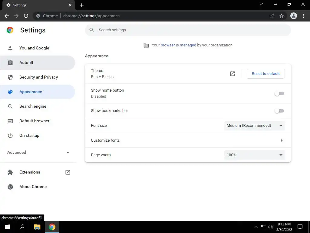Viewport: 310px width, 233px height.
Task: Close the Settings tab
Action: pyautogui.click(x=70, y=5)
